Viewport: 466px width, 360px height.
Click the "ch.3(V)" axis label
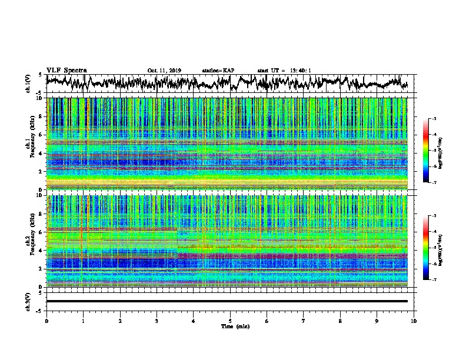pyautogui.click(x=28, y=302)
